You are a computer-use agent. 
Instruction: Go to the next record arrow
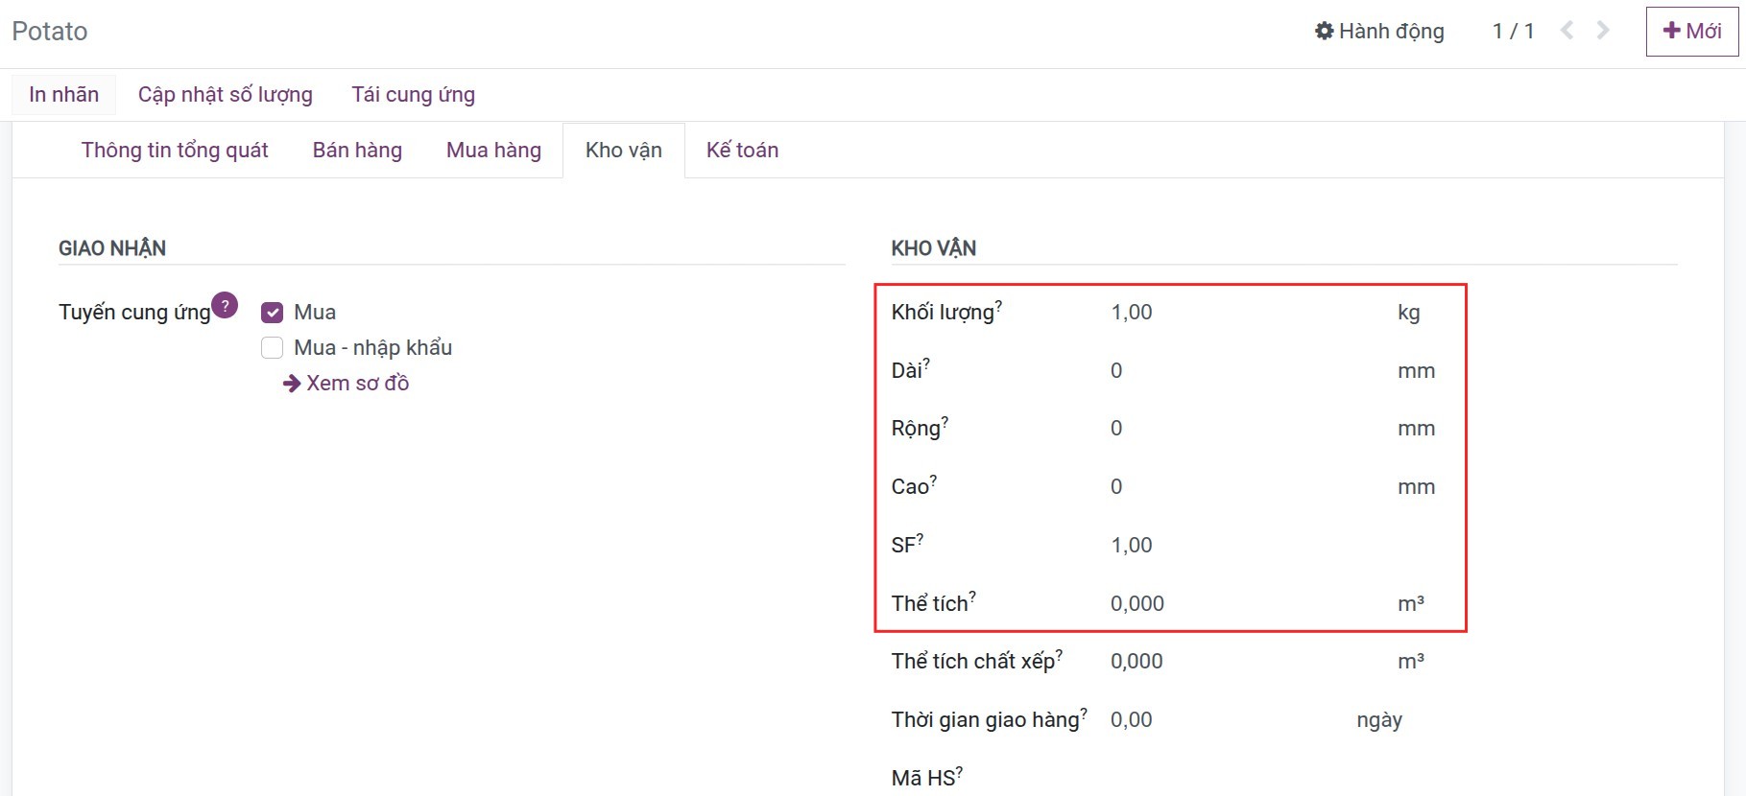1603,31
